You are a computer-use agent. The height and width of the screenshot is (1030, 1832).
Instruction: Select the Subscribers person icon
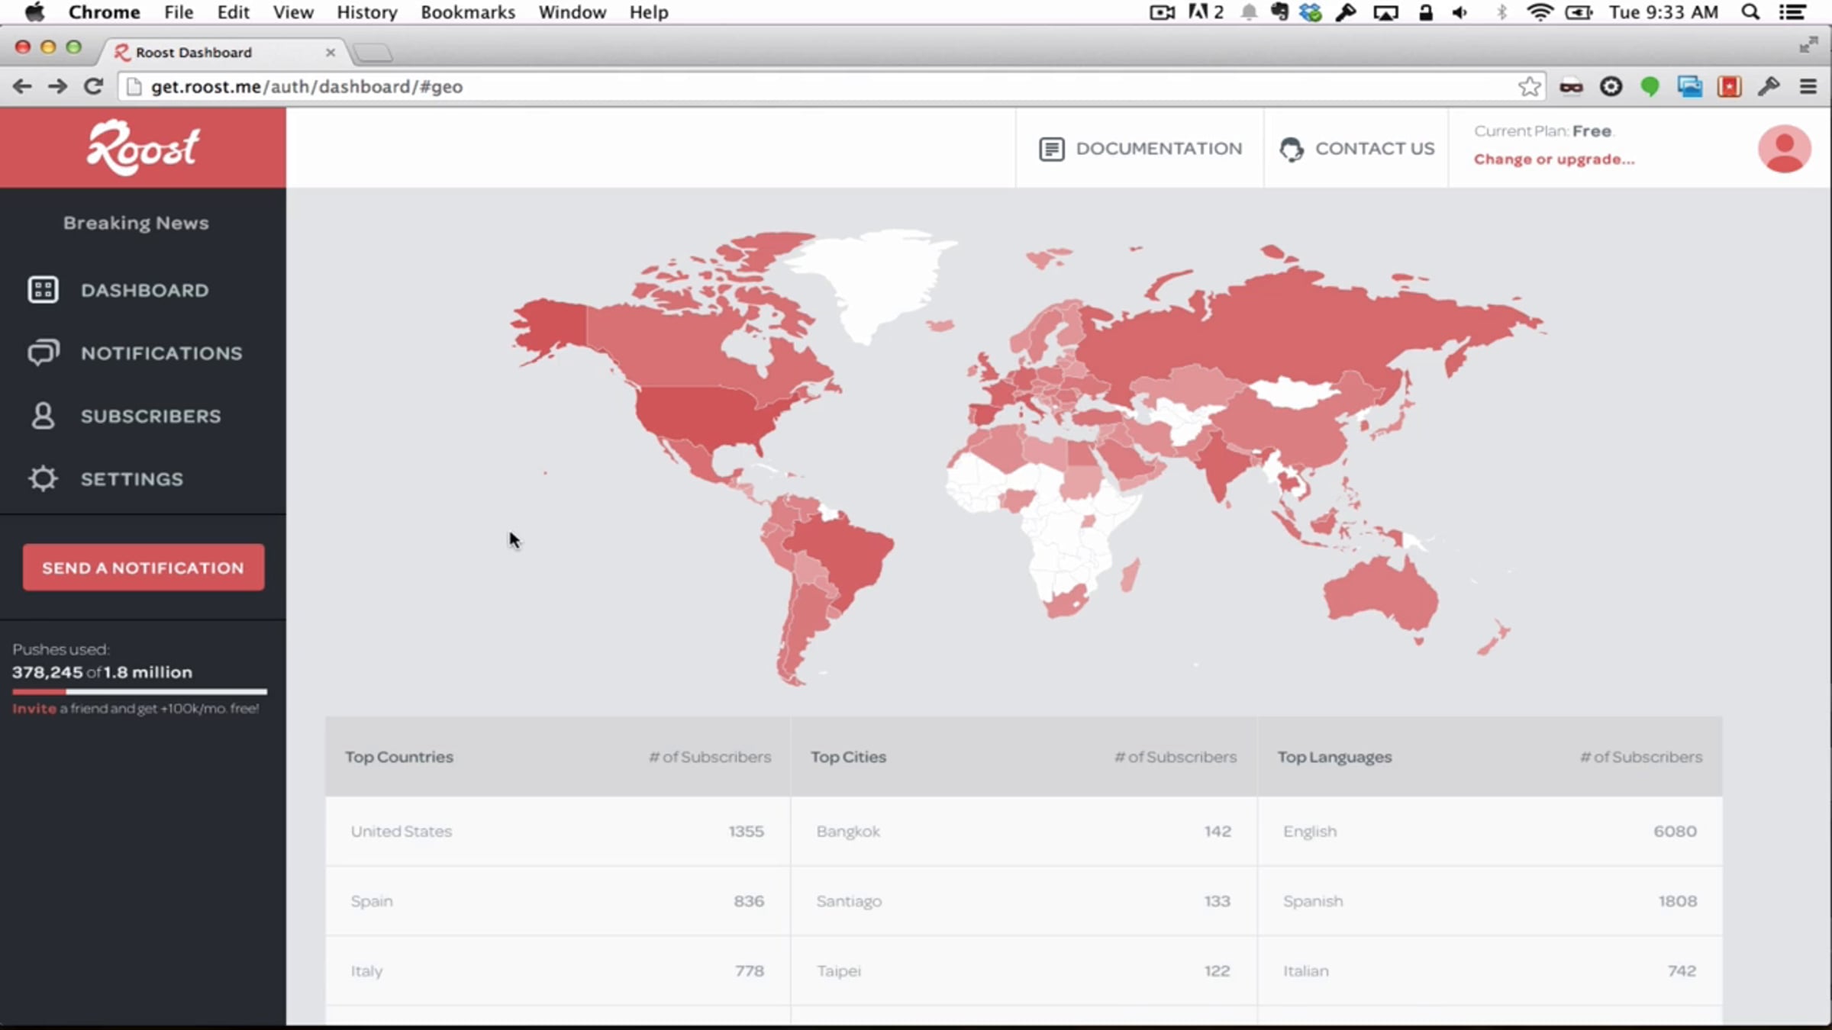tap(43, 416)
